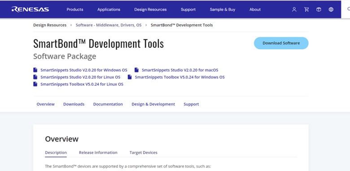Jump to Support section tab in page nav
The image size is (350, 171).
point(191,104)
